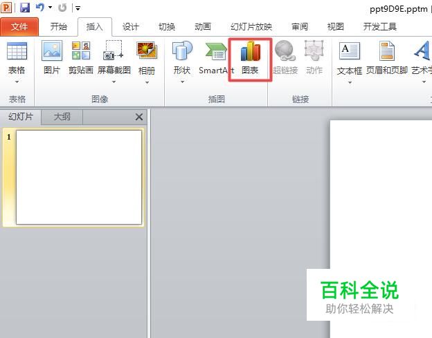Close the slides/outline pane
432x338 pixels.
click(x=139, y=117)
